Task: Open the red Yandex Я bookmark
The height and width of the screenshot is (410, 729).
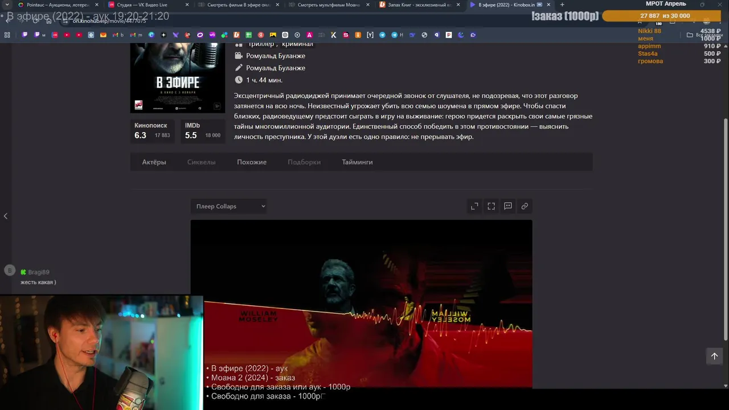Action: coord(261,35)
